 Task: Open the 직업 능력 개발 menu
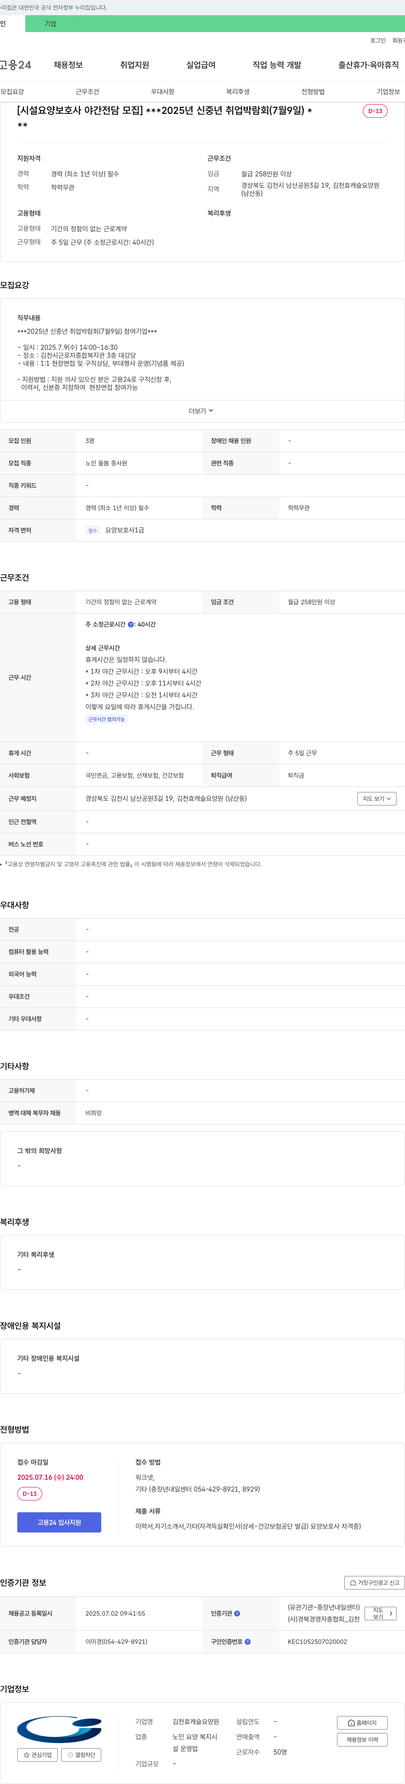tap(277, 65)
